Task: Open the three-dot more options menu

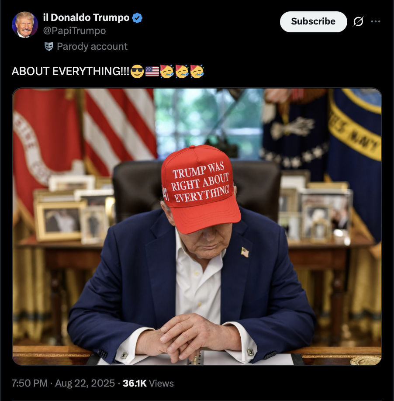Action: tap(376, 21)
